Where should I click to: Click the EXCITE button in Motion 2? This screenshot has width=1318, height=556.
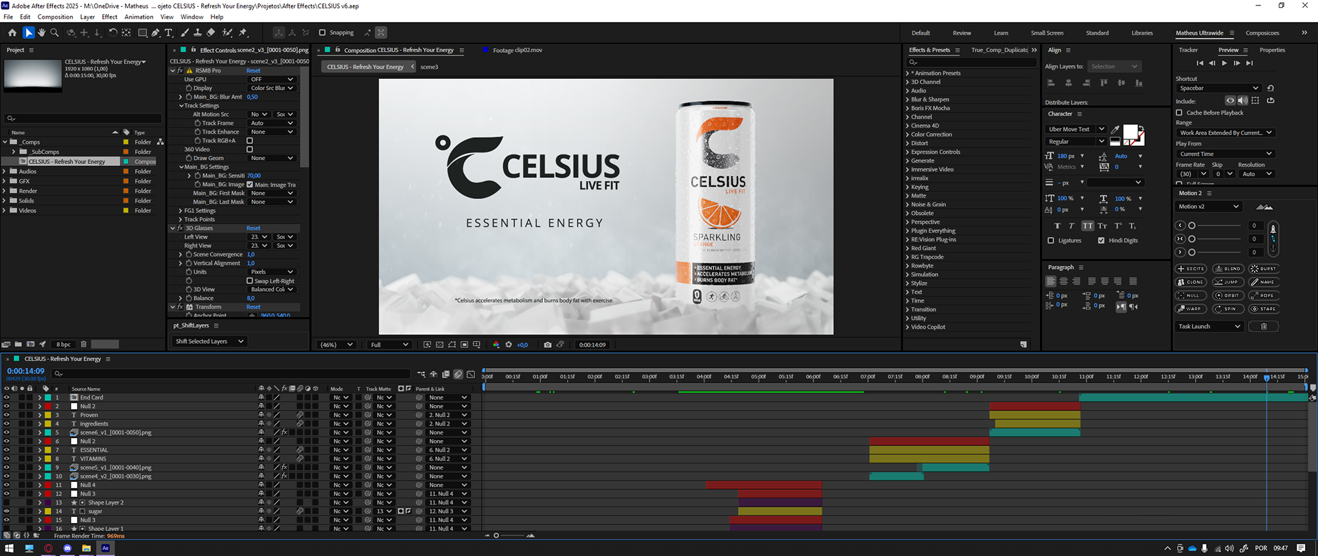(x=1192, y=268)
